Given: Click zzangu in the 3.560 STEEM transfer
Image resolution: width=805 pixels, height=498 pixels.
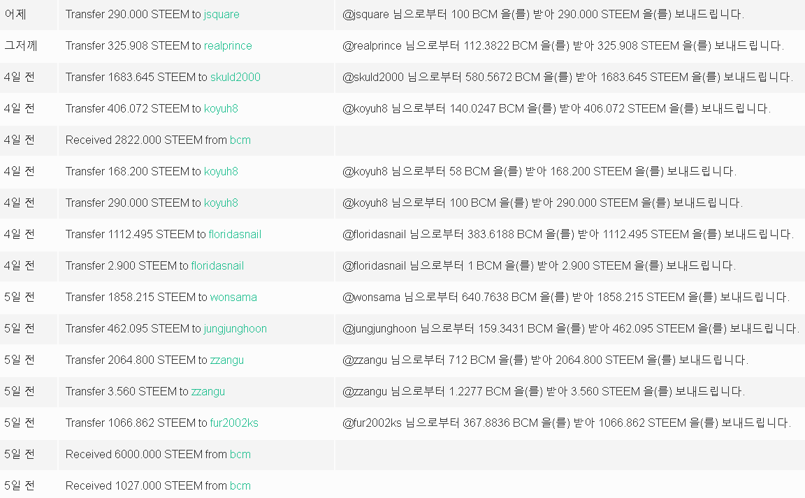Looking at the screenshot, I should pyautogui.click(x=208, y=391).
